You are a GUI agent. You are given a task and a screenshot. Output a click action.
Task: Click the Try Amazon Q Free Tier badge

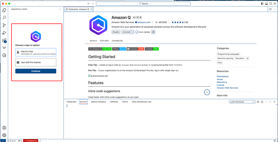[100, 49]
